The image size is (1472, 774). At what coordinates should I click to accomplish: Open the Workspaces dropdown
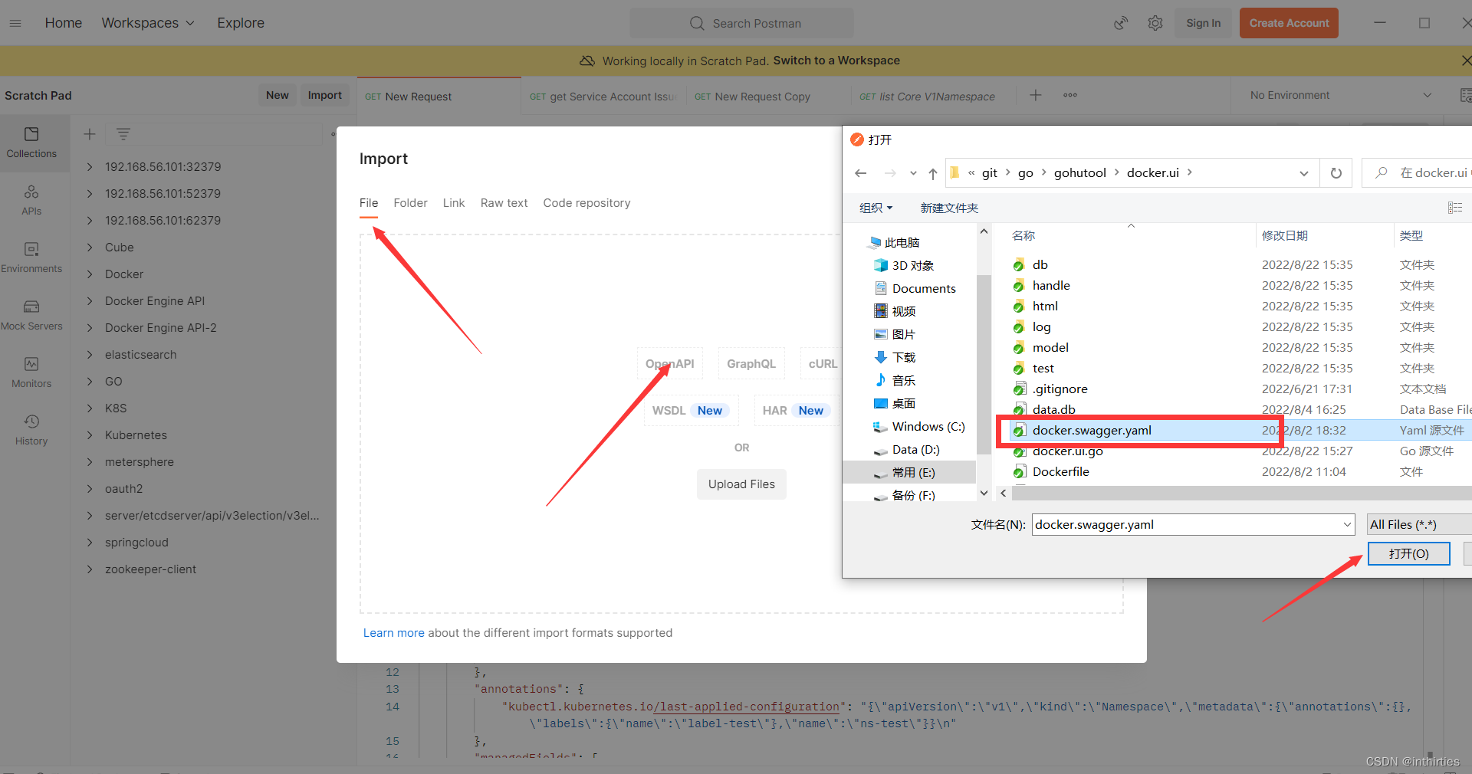[147, 23]
